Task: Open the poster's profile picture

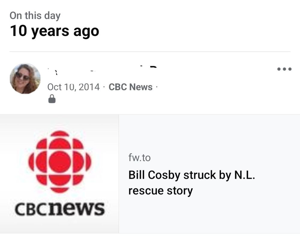Action: pos(25,79)
